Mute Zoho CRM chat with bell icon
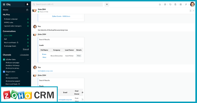The width and height of the screenshot is (197, 103). pos(190,11)
